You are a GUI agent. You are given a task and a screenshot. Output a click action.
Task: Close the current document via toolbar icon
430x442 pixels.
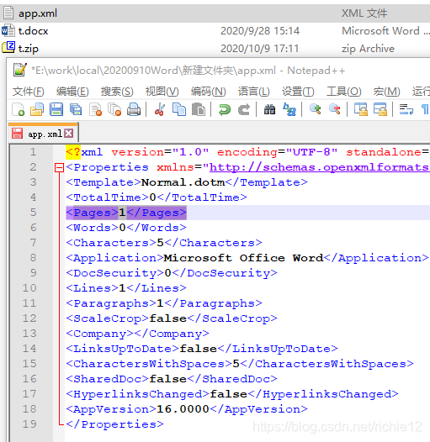[95, 109]
